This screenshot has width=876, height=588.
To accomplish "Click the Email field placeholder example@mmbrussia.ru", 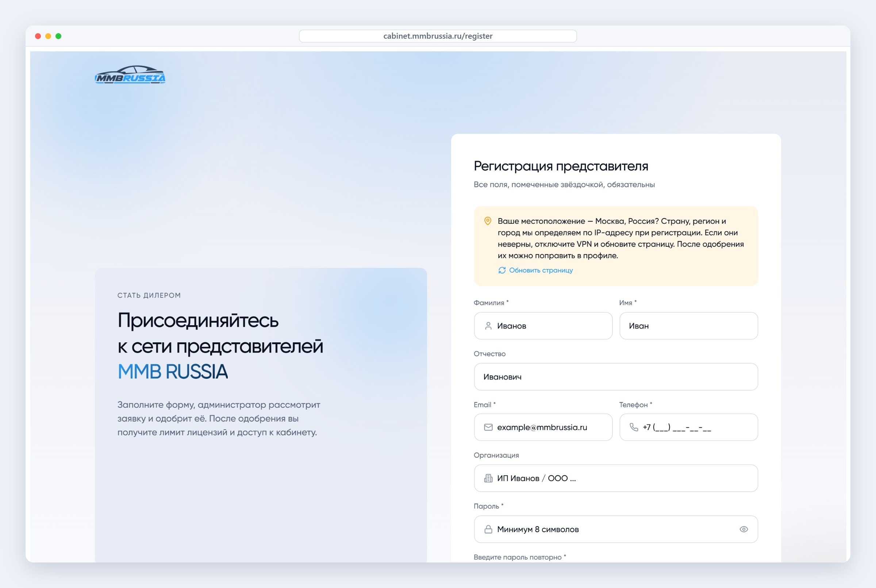I will tap(543, 427).
